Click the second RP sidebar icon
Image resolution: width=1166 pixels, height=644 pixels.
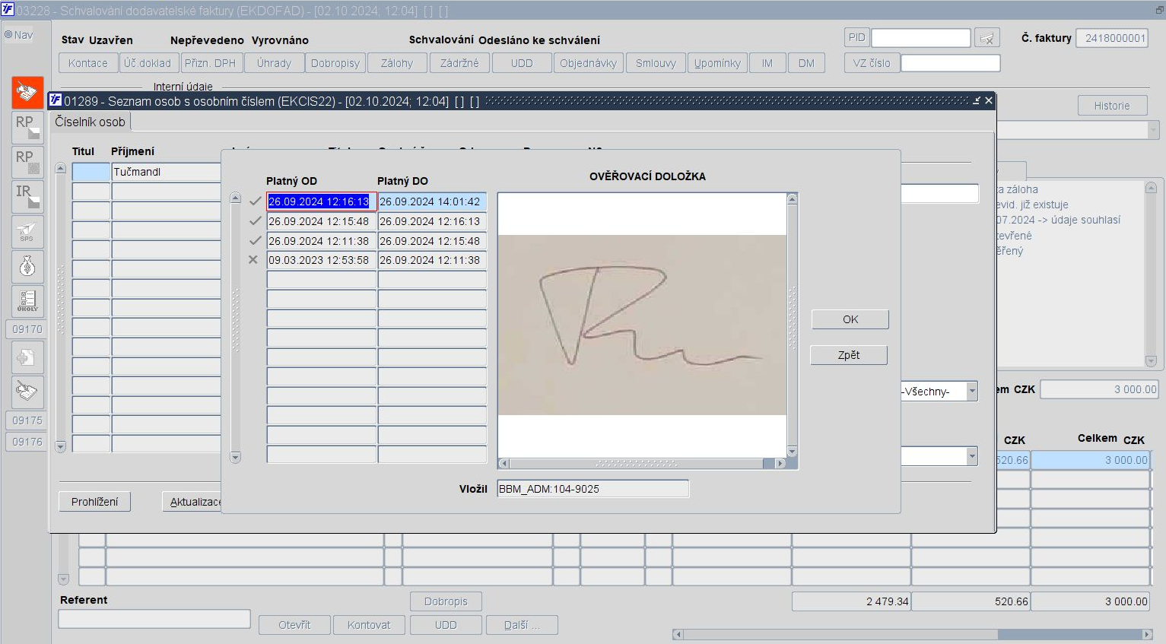[x=27, y=162]
